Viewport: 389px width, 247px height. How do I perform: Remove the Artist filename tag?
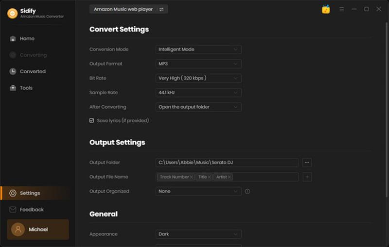pyautogui.click(x=230, y=177)
